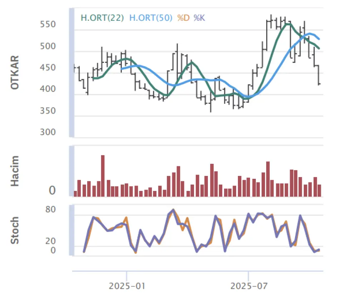Hide the %D stochastic legend item

(184, 17)
